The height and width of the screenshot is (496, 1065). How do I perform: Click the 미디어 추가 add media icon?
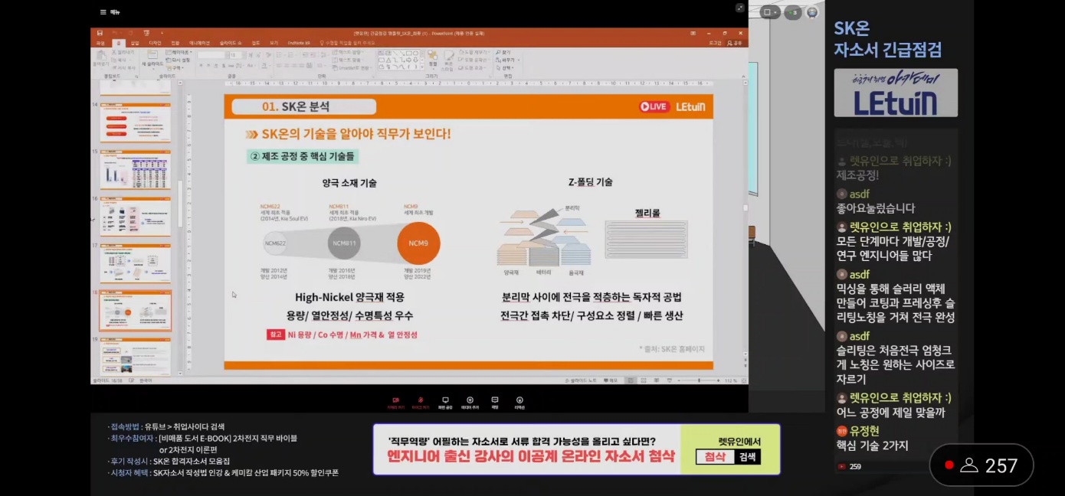470,401
